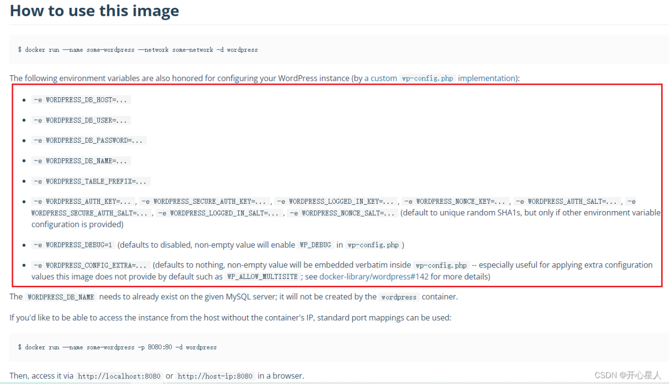Click the '-e WORDPRESS_AUTH_SALT=...' code
669x384 pixels.
(x=568, y=201)
